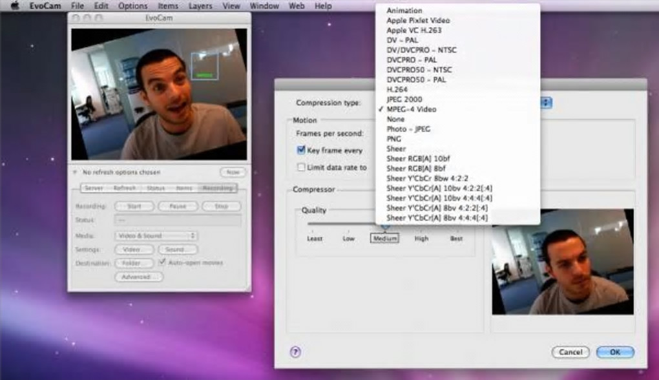Screen dimensions: 659x380
Task: Switch to Refresh tab in EvoCam
Action: click(125, 188)
